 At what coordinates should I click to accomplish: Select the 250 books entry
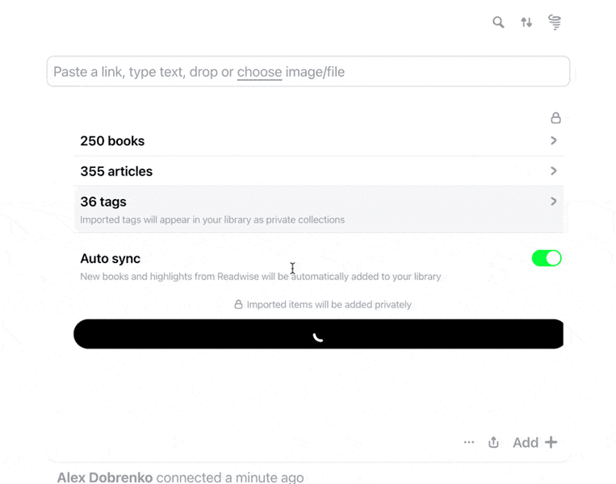tap(112, 141)
